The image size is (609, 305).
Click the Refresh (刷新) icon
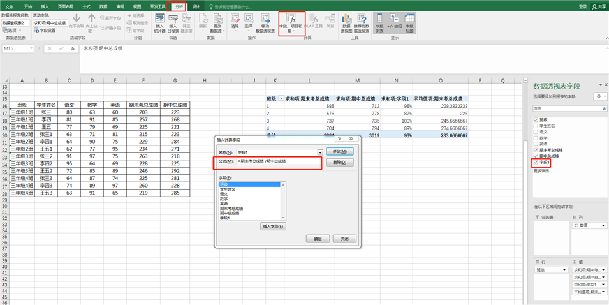point(203,19)
